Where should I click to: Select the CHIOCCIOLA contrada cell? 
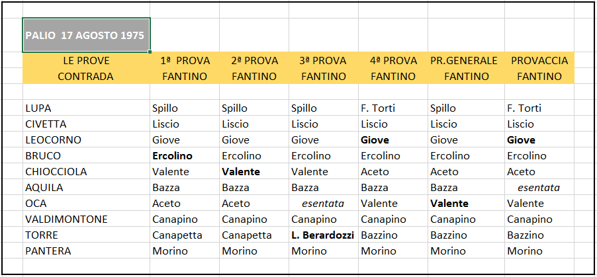coord(86,172)
